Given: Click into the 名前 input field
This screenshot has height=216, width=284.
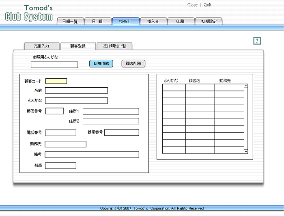Looking at the screenshot, I should [76, 91].
